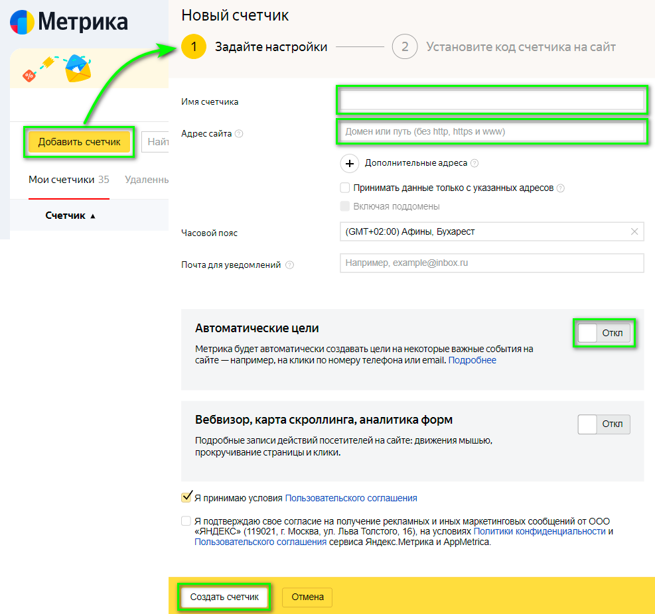Click the Создать счетчик button
The width and height of the screenshot is (655, 614).
point(224,597)
